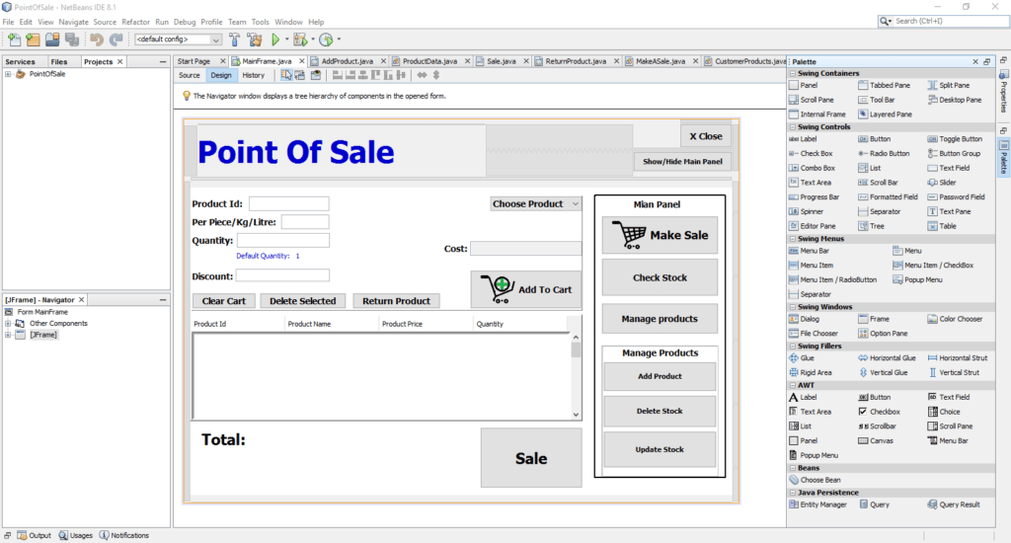Click the Product Id text field
This screenshot has width=1011, height=543.
click(x=289, y=203)
